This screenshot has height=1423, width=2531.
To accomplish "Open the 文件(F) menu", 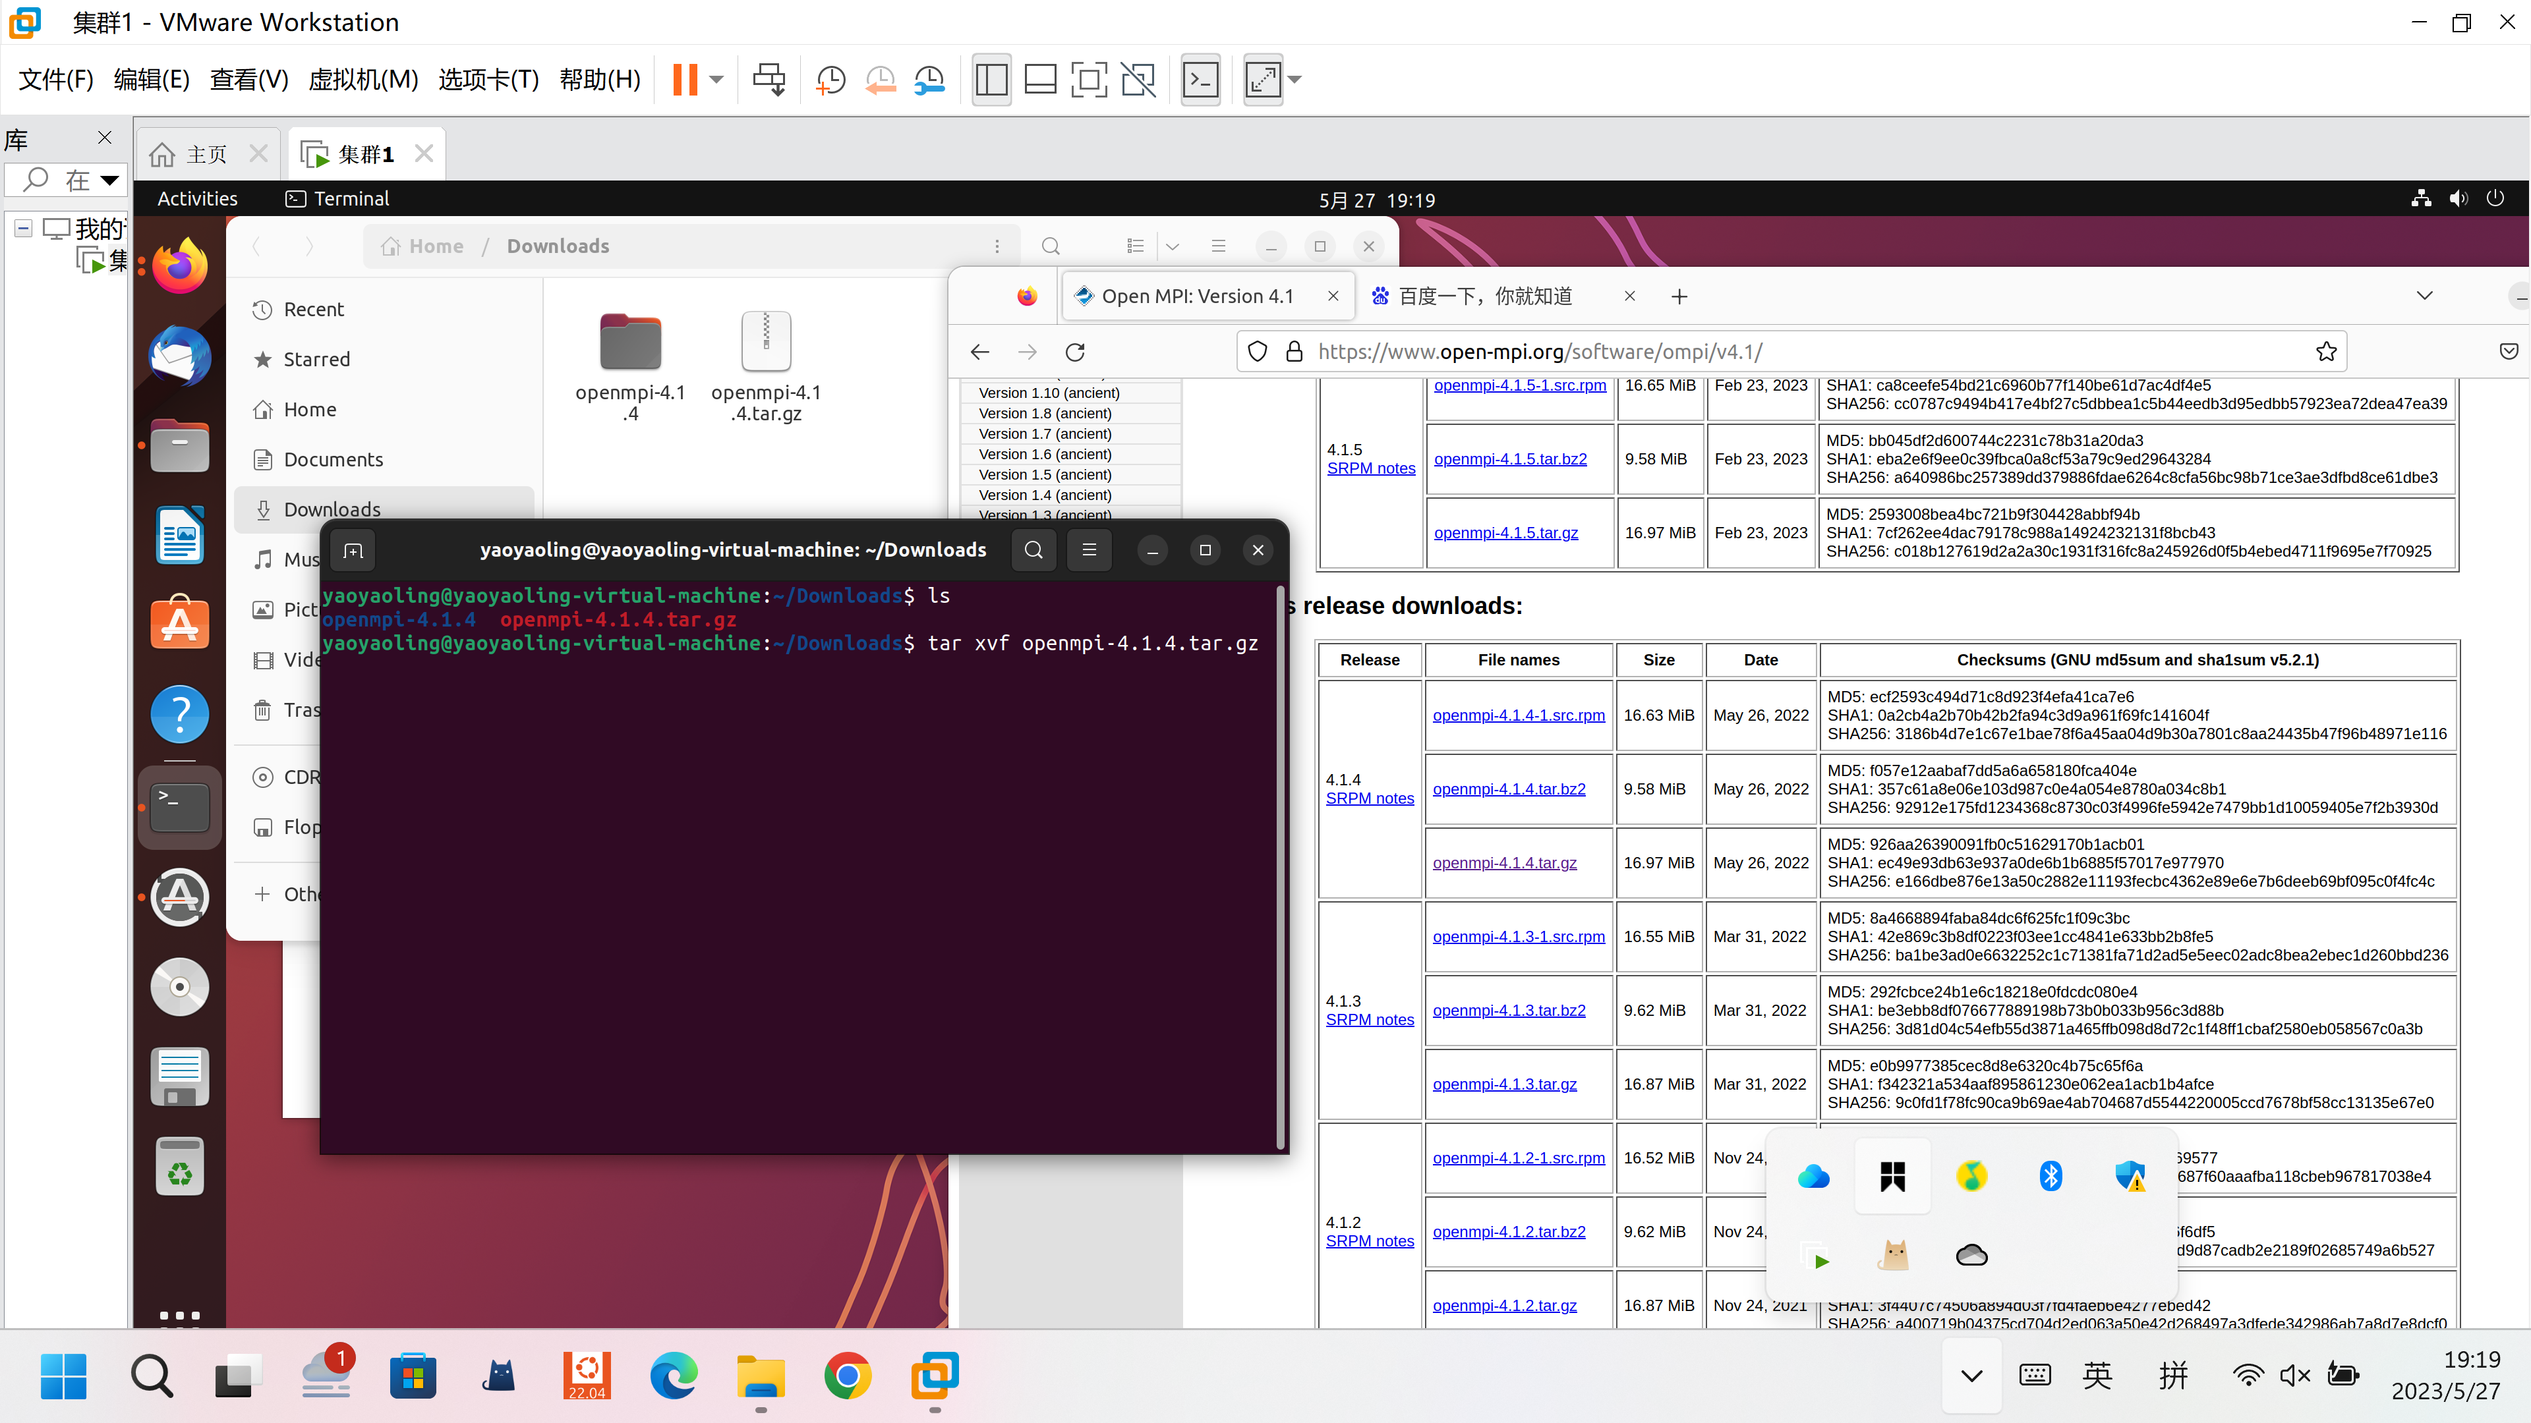I will pyautogui.click(x=56, y=80).
